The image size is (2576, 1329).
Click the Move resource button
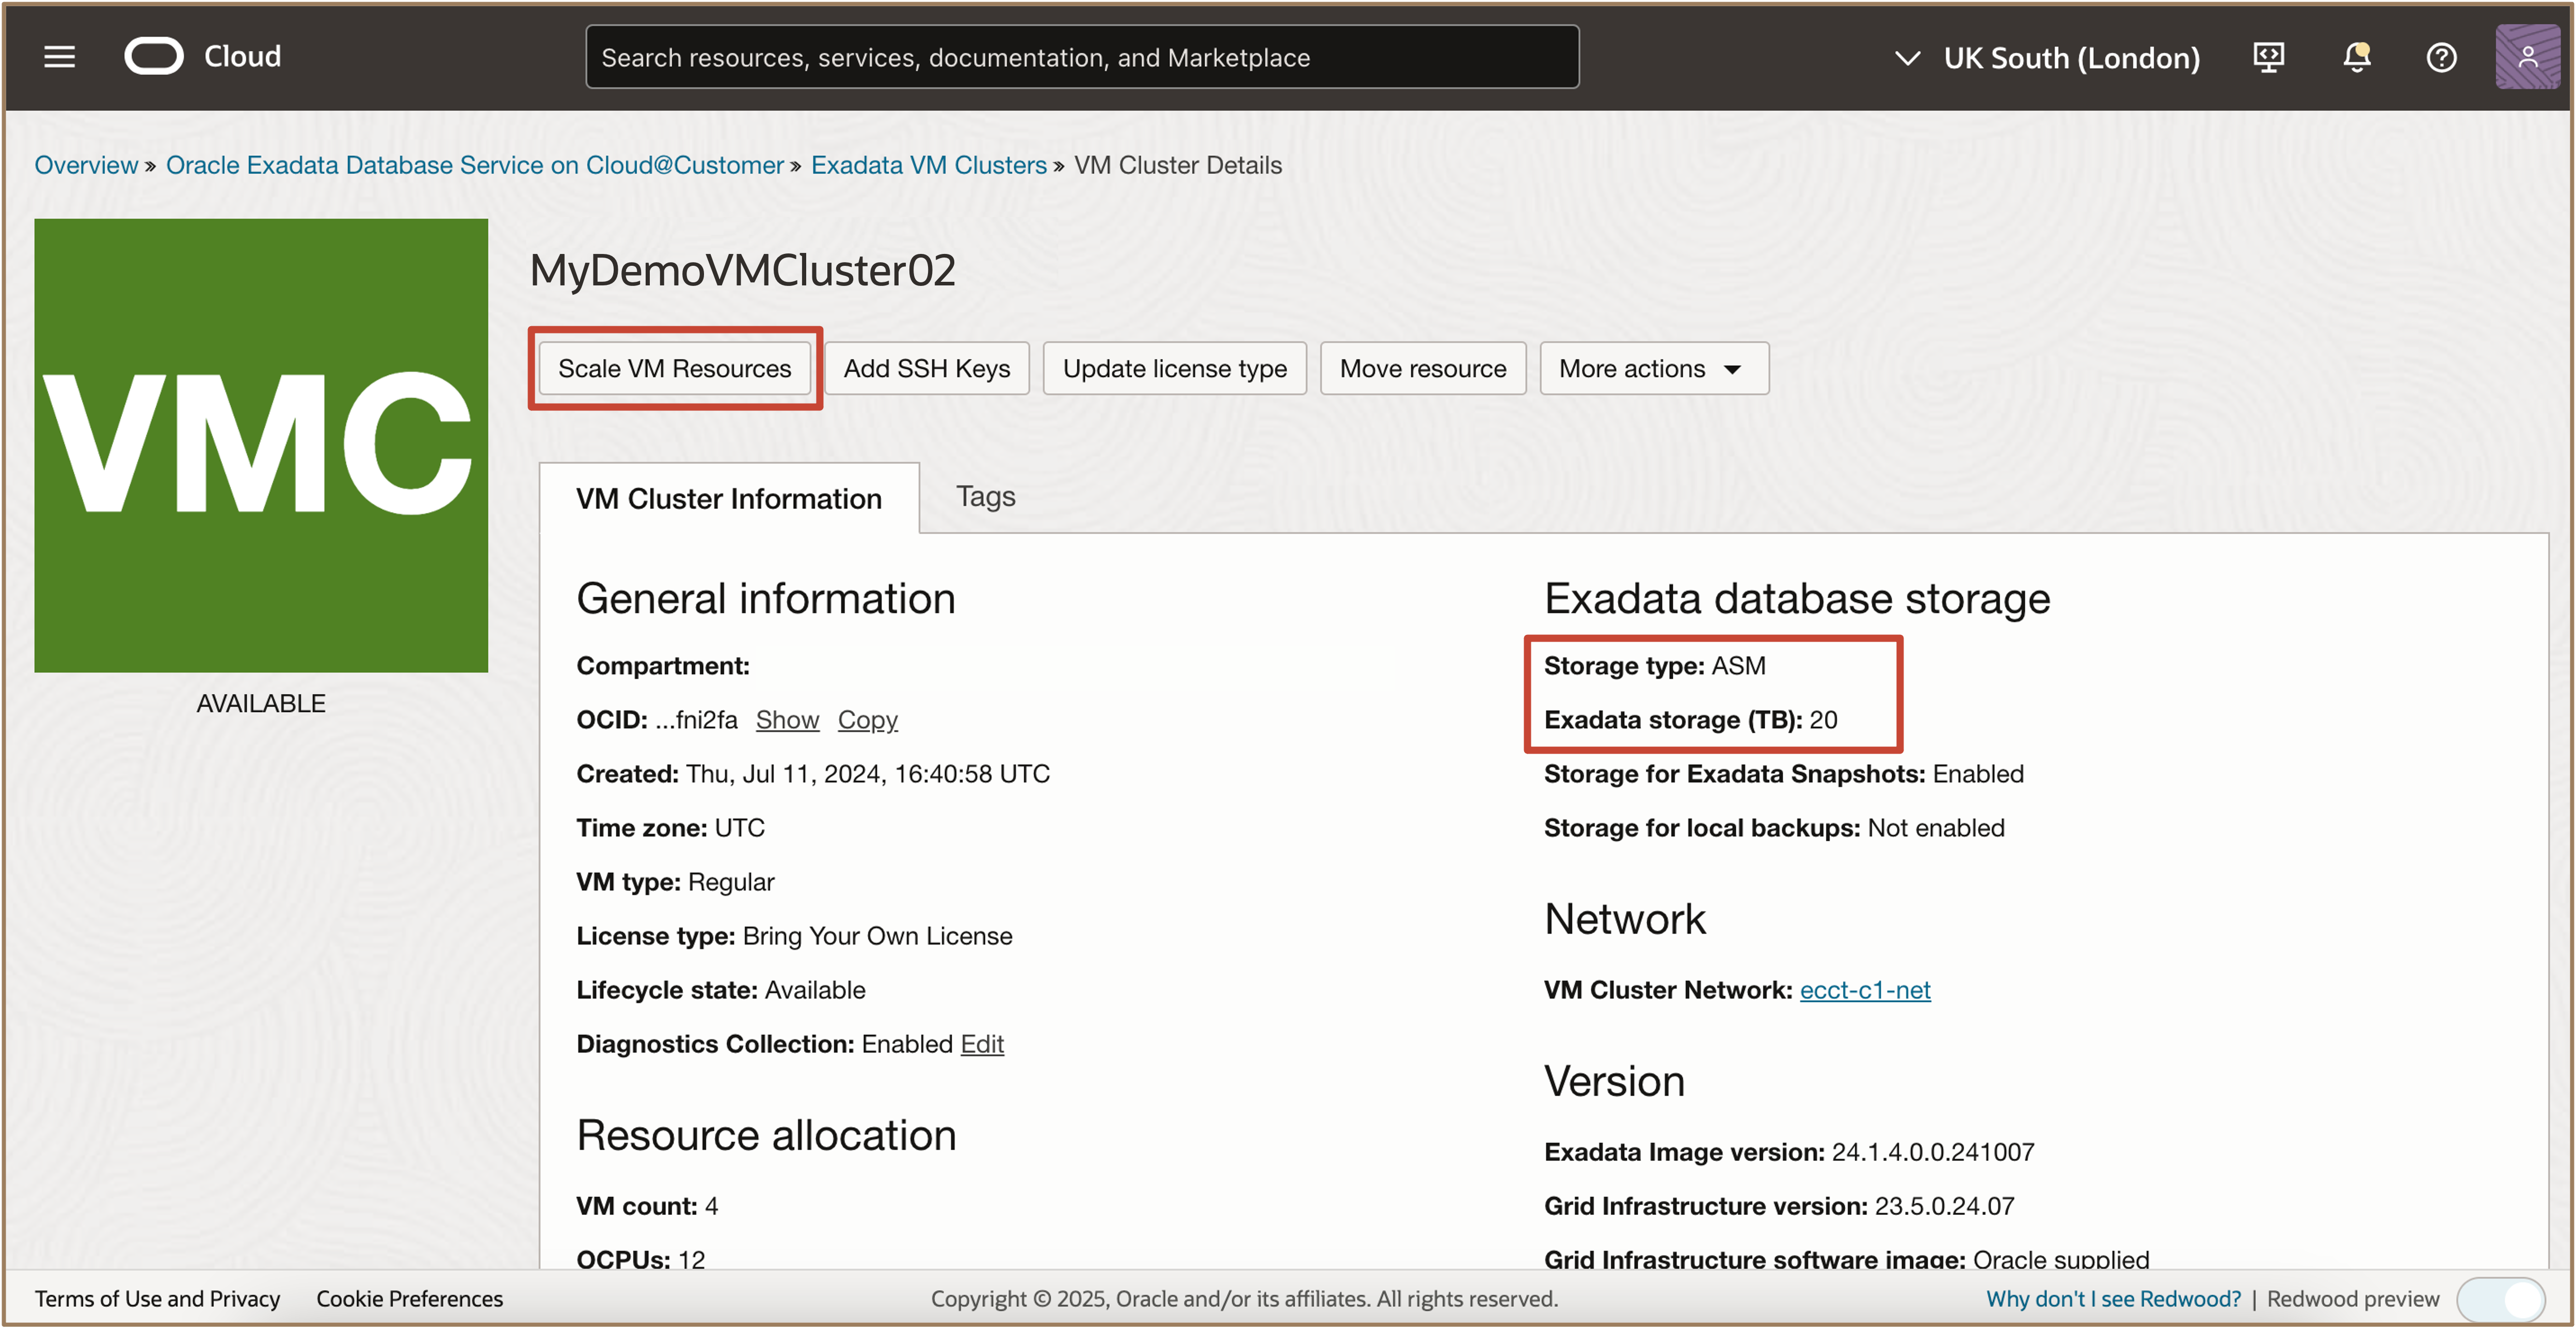1422,368
